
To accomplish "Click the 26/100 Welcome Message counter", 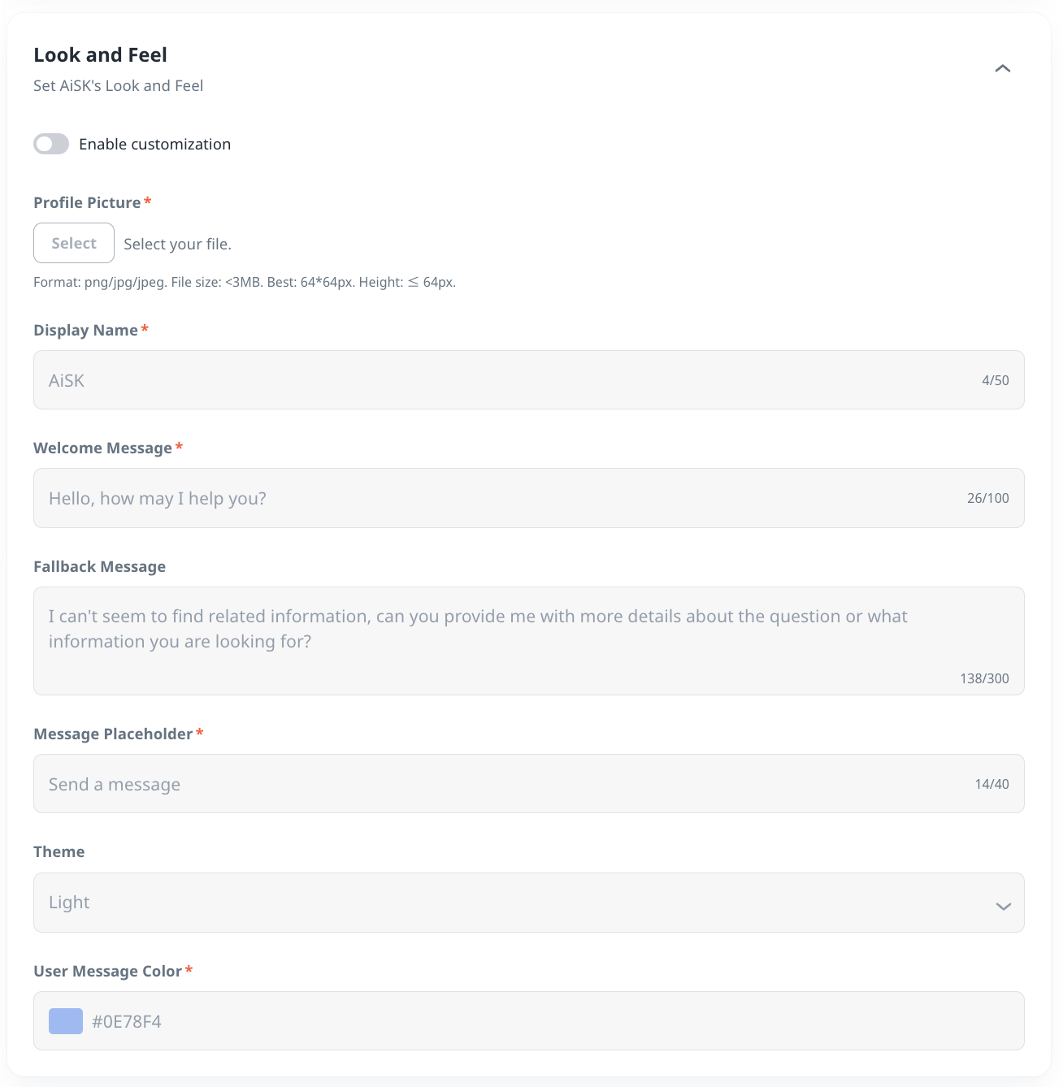I will pos(987,498).
